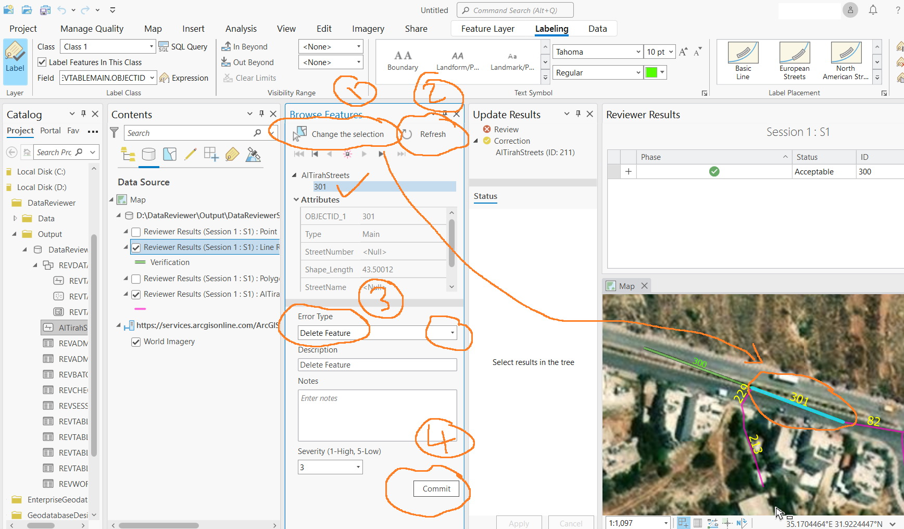Switch to the Labeling ribbon tab
This screenshot has width=904, height=529.
tap(551, 29)
